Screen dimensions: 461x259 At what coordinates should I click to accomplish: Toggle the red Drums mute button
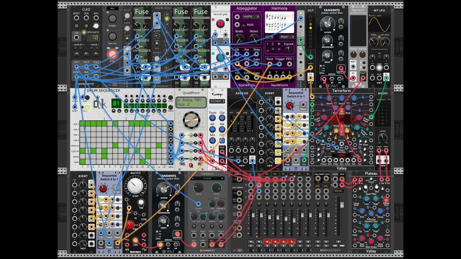pyautogui.click(x=112, y=54)
